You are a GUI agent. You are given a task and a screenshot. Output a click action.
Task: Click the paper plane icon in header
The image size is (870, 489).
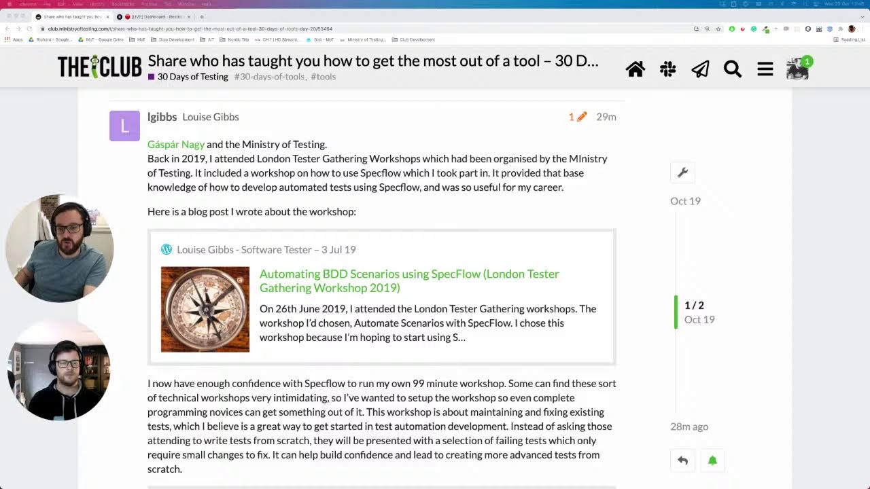(700, 69)
